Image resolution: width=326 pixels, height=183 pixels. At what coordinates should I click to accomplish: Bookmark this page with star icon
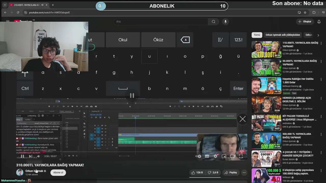pyautogui.click(x=305, y=12)
